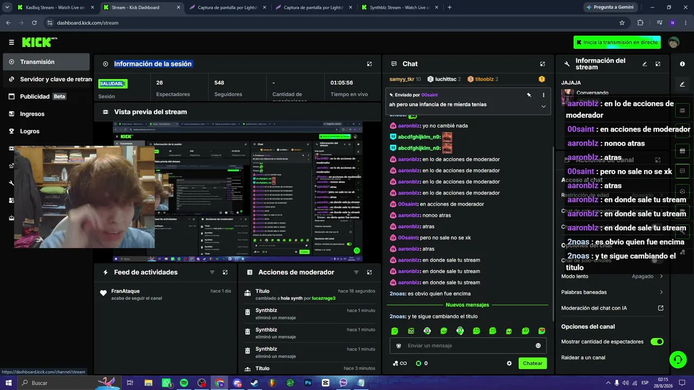Filter the Feed de actividades list
The height and width of the screenshot is (390, 694).
pos(212,272)
